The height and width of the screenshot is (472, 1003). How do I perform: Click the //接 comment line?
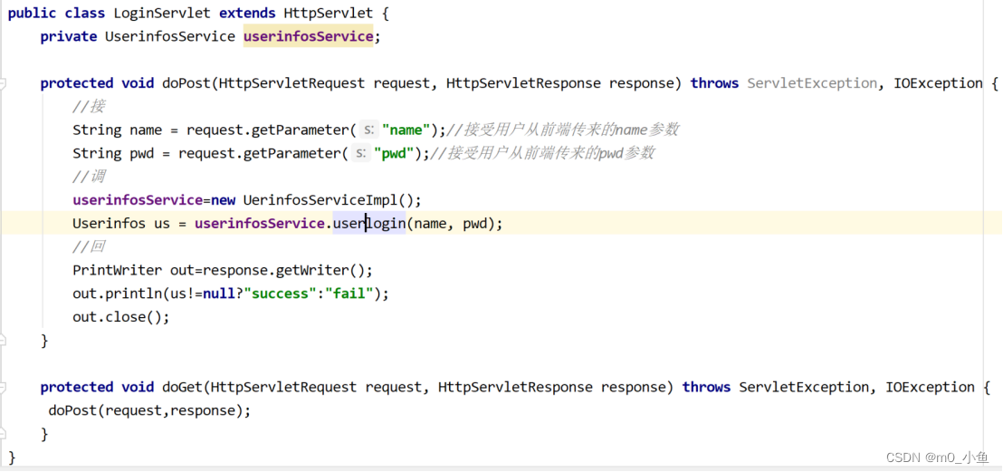pyautogui.click(x=89, y=106)
